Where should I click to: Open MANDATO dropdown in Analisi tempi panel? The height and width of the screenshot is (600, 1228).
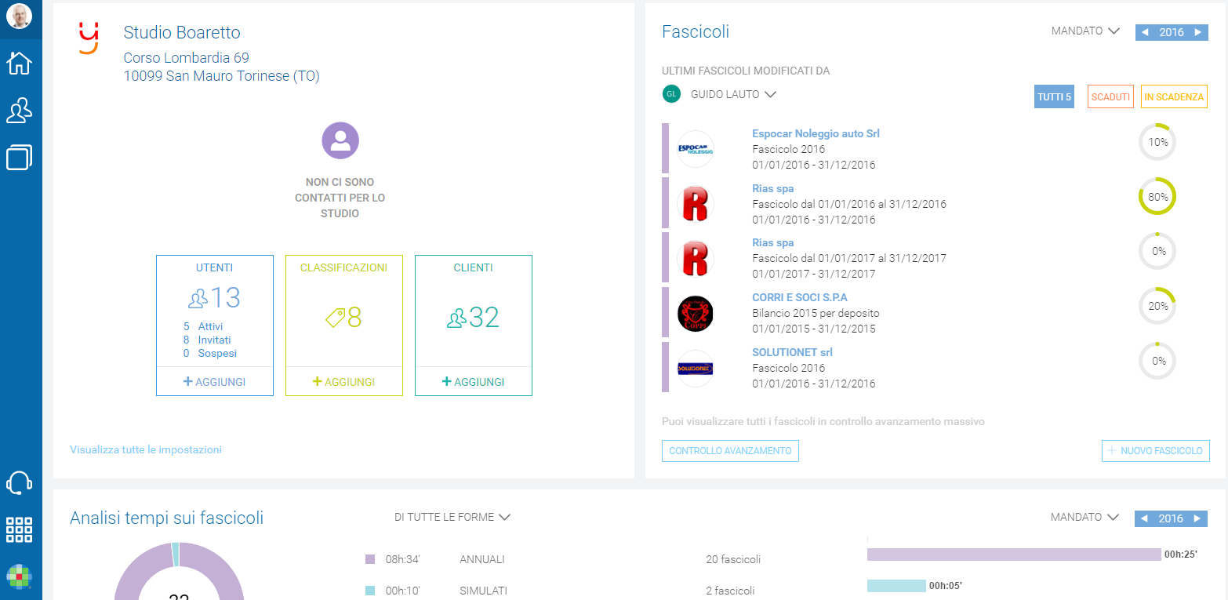1084,517
